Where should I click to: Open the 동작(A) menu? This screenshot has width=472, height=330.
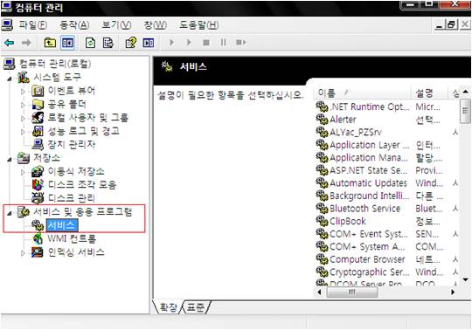pos(74,25)
